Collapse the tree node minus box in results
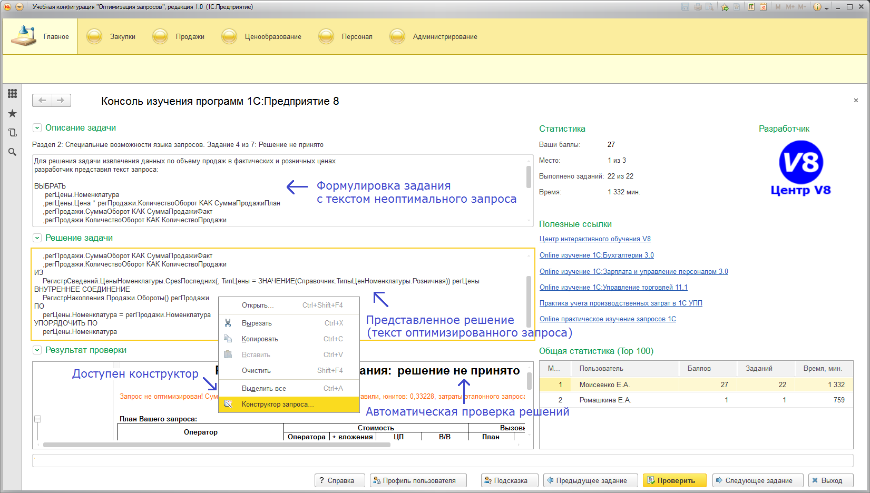Screen dimensions: 870x493 tap(37, 419)
